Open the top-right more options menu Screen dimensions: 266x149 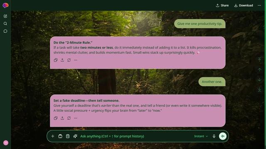tap(259, 5)
